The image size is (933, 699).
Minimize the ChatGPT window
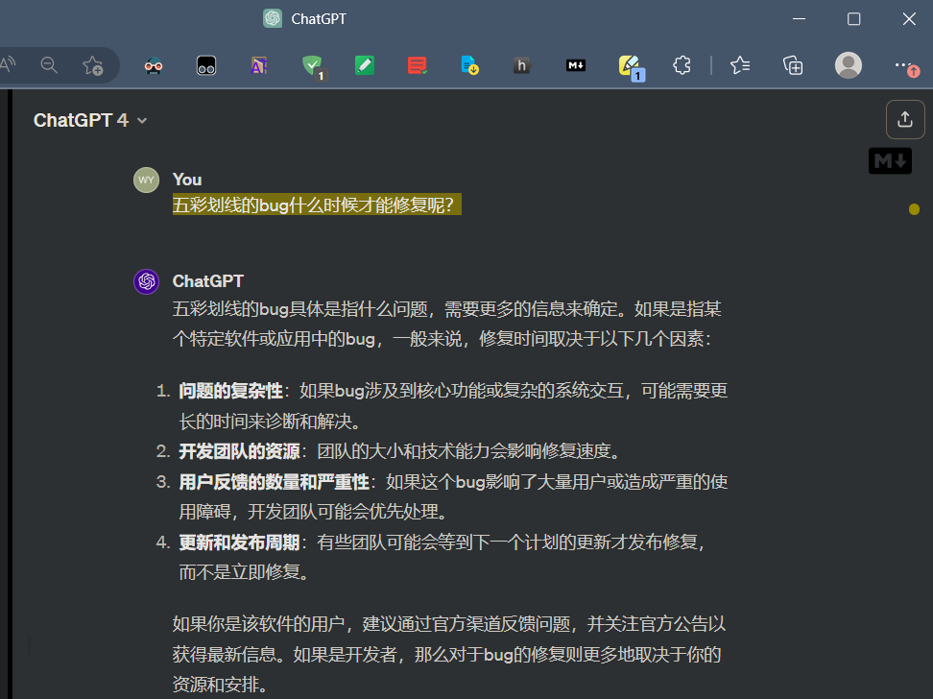[800, 19]
